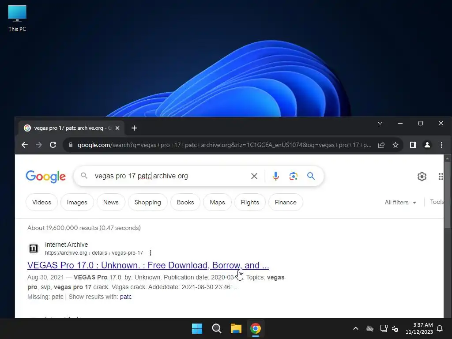This screenshot has height=339, width=452.
Task: Open Chrome profile icon
Action: point(427,145)
